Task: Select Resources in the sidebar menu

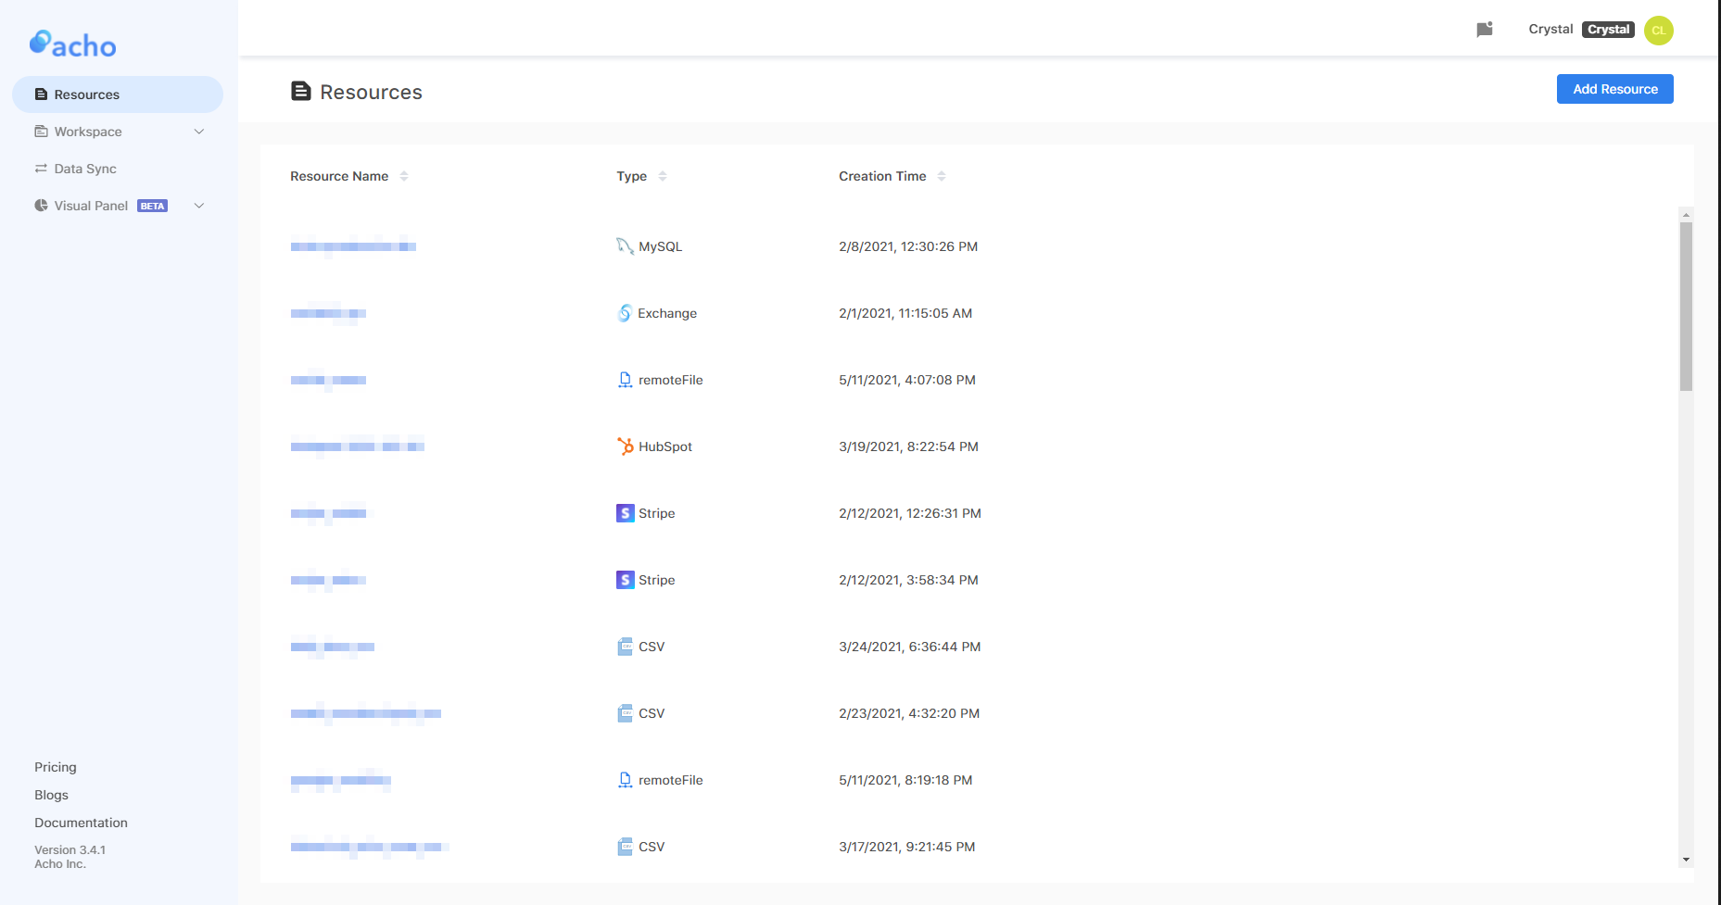Action: tap(87, 94)
